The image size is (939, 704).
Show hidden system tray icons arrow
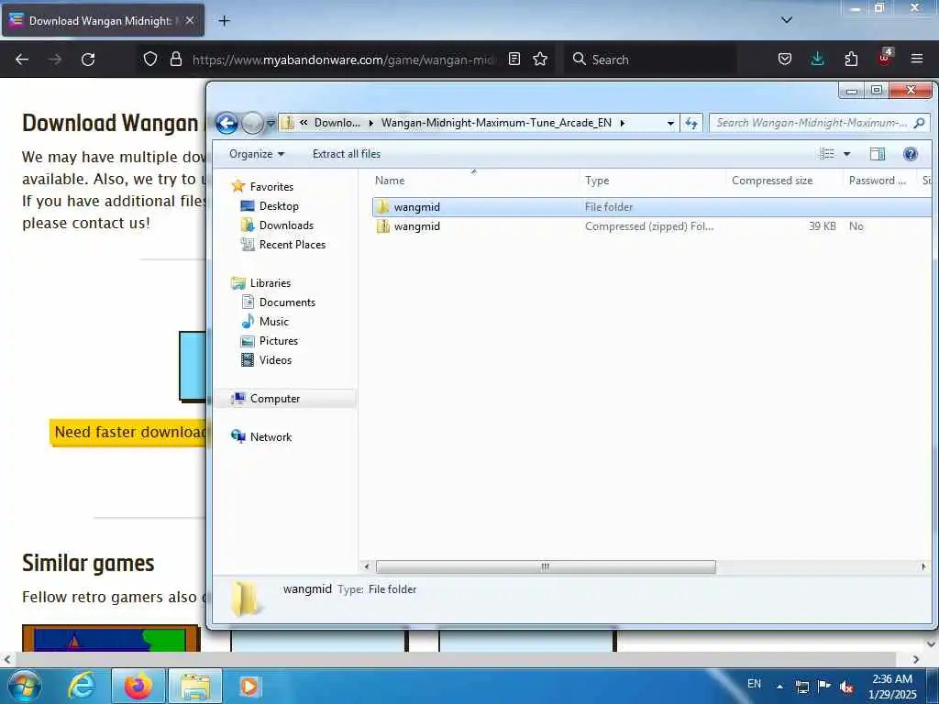[x=779, y=686]
